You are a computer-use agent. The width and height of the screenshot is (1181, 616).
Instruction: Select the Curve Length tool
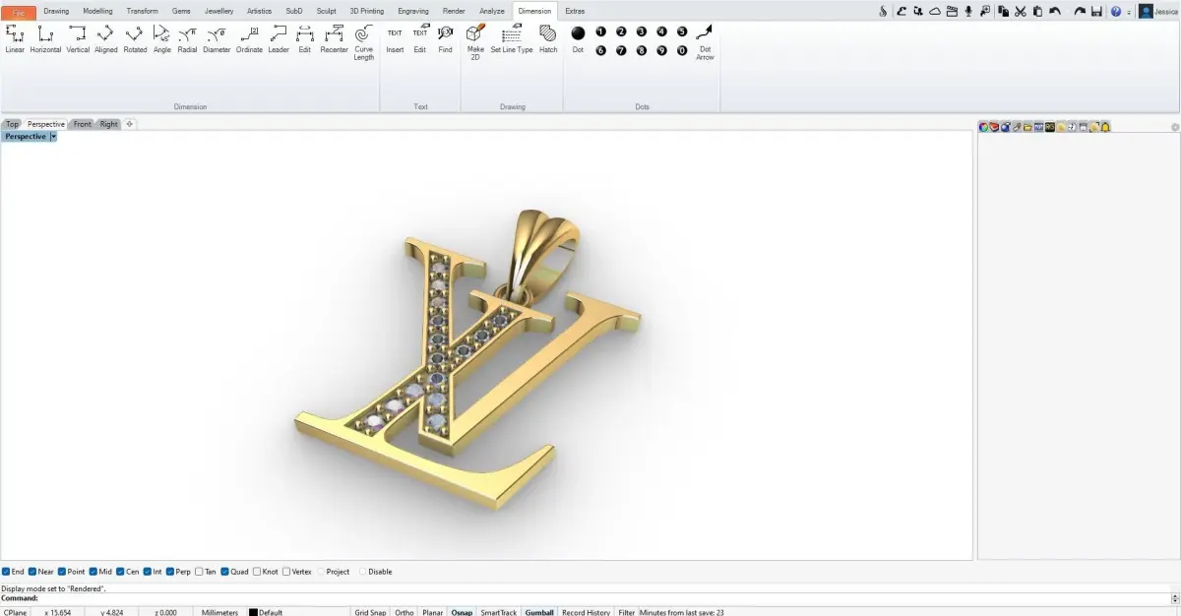point(364,43)
